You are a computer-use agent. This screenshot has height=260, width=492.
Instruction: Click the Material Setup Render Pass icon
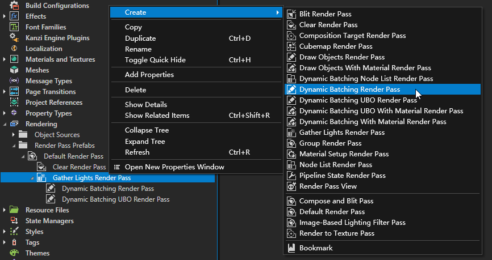(291, 154)
